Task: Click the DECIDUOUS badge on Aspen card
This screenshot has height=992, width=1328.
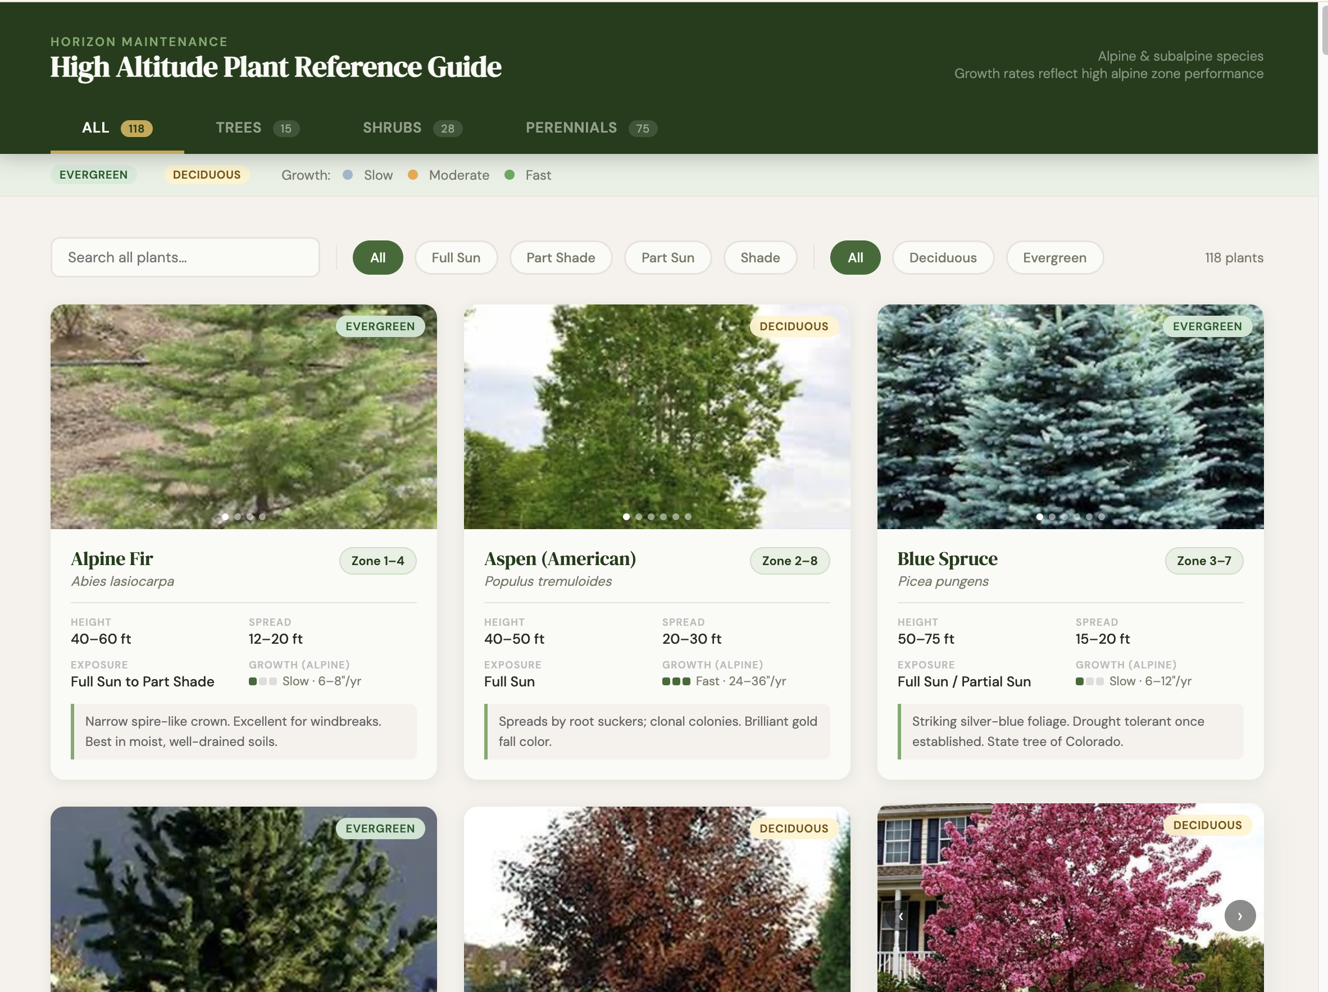Action: 794,327
